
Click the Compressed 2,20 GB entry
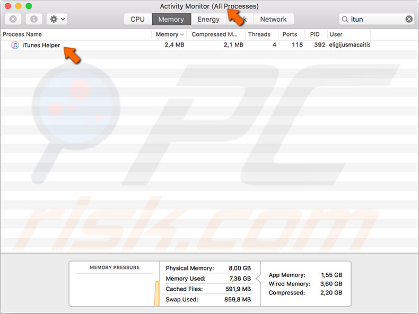[x=305, y=293]
